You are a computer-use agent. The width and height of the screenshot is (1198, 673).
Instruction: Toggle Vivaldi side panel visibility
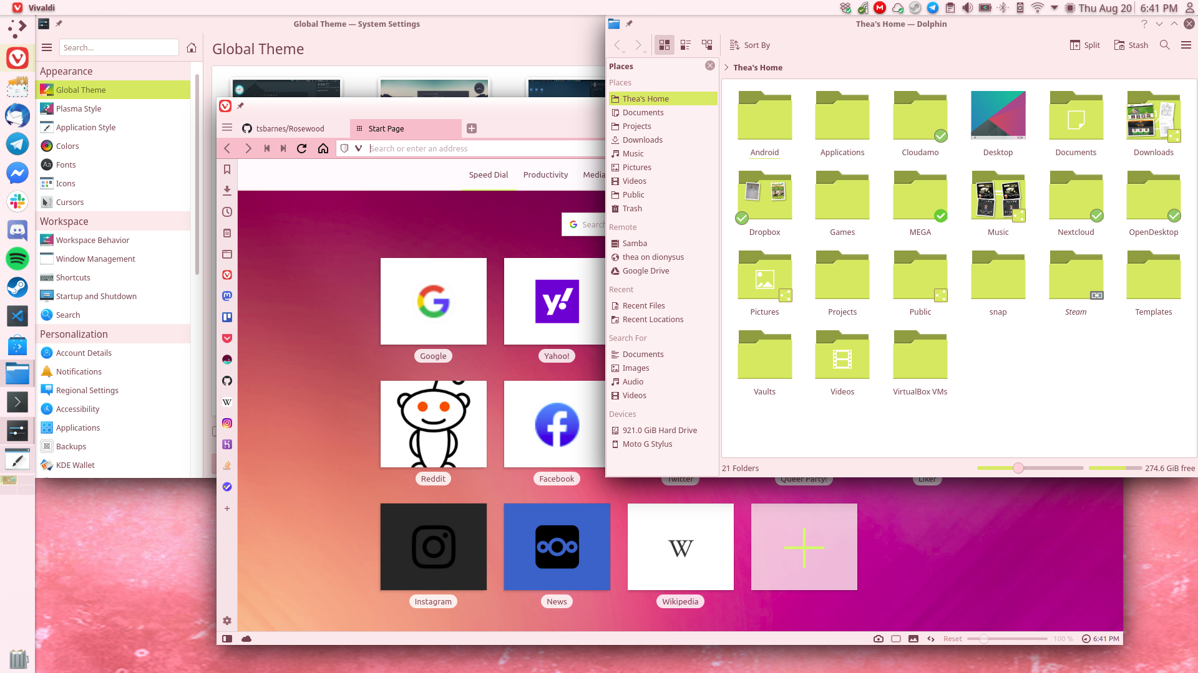(x=227, y=639)
